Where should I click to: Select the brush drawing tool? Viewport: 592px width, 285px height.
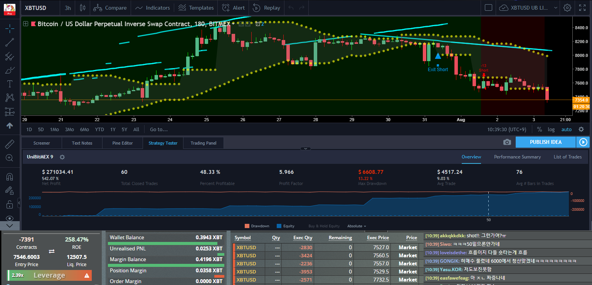coord(10,70)
